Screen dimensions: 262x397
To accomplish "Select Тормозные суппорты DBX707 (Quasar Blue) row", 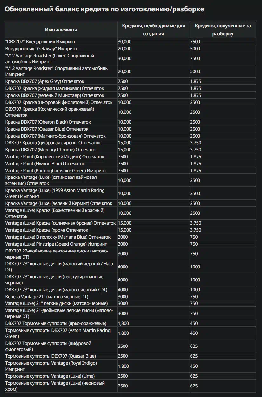I will (x=131, y=356).
